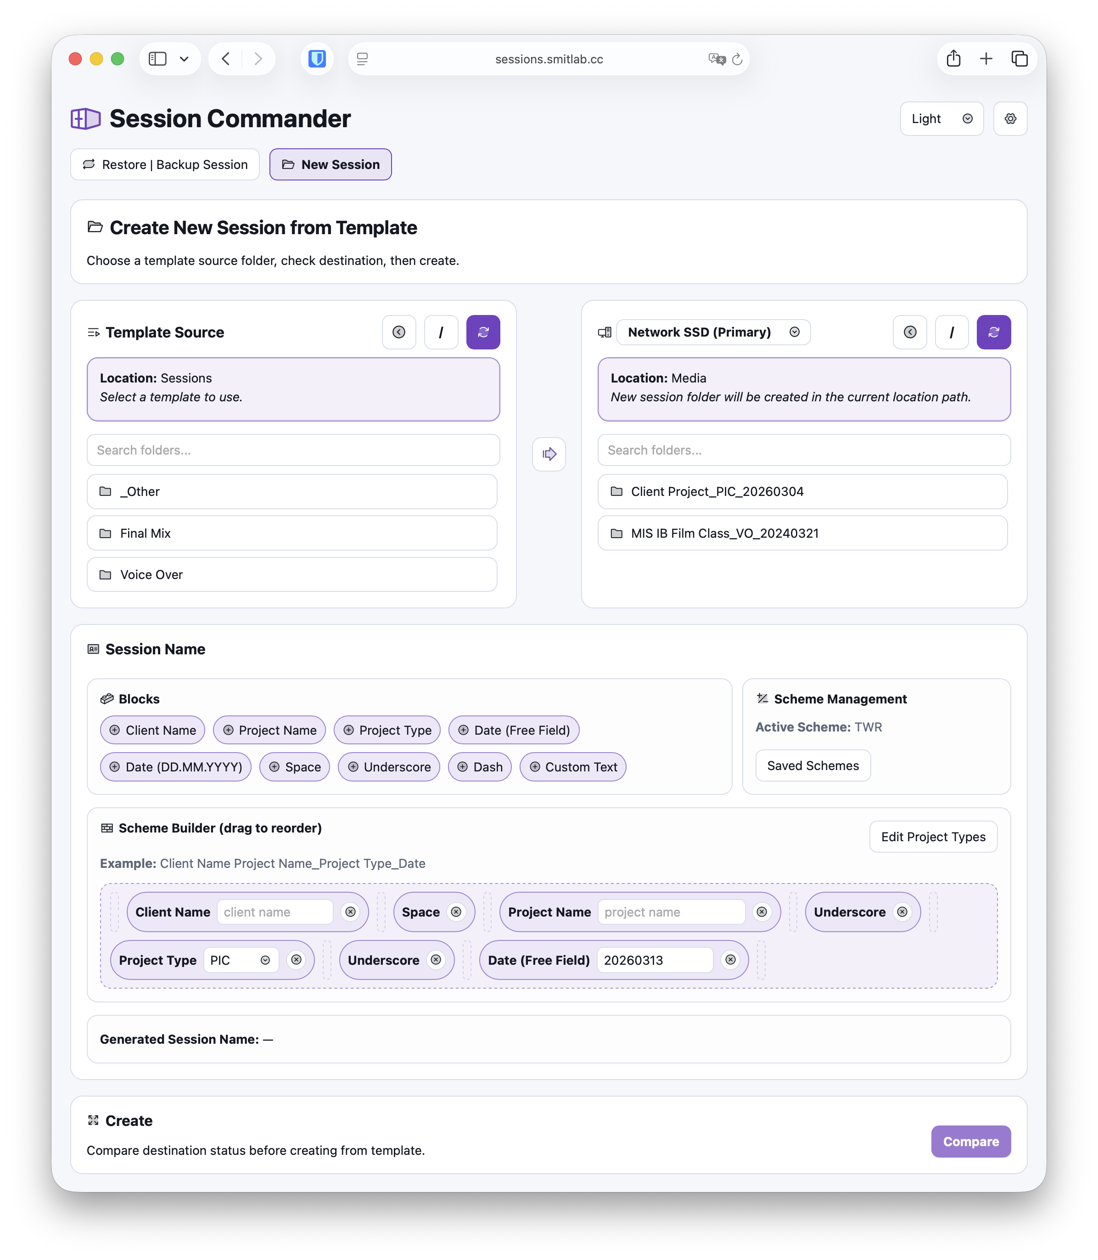Refresh the Template Source folder list

tap(483, 332)
